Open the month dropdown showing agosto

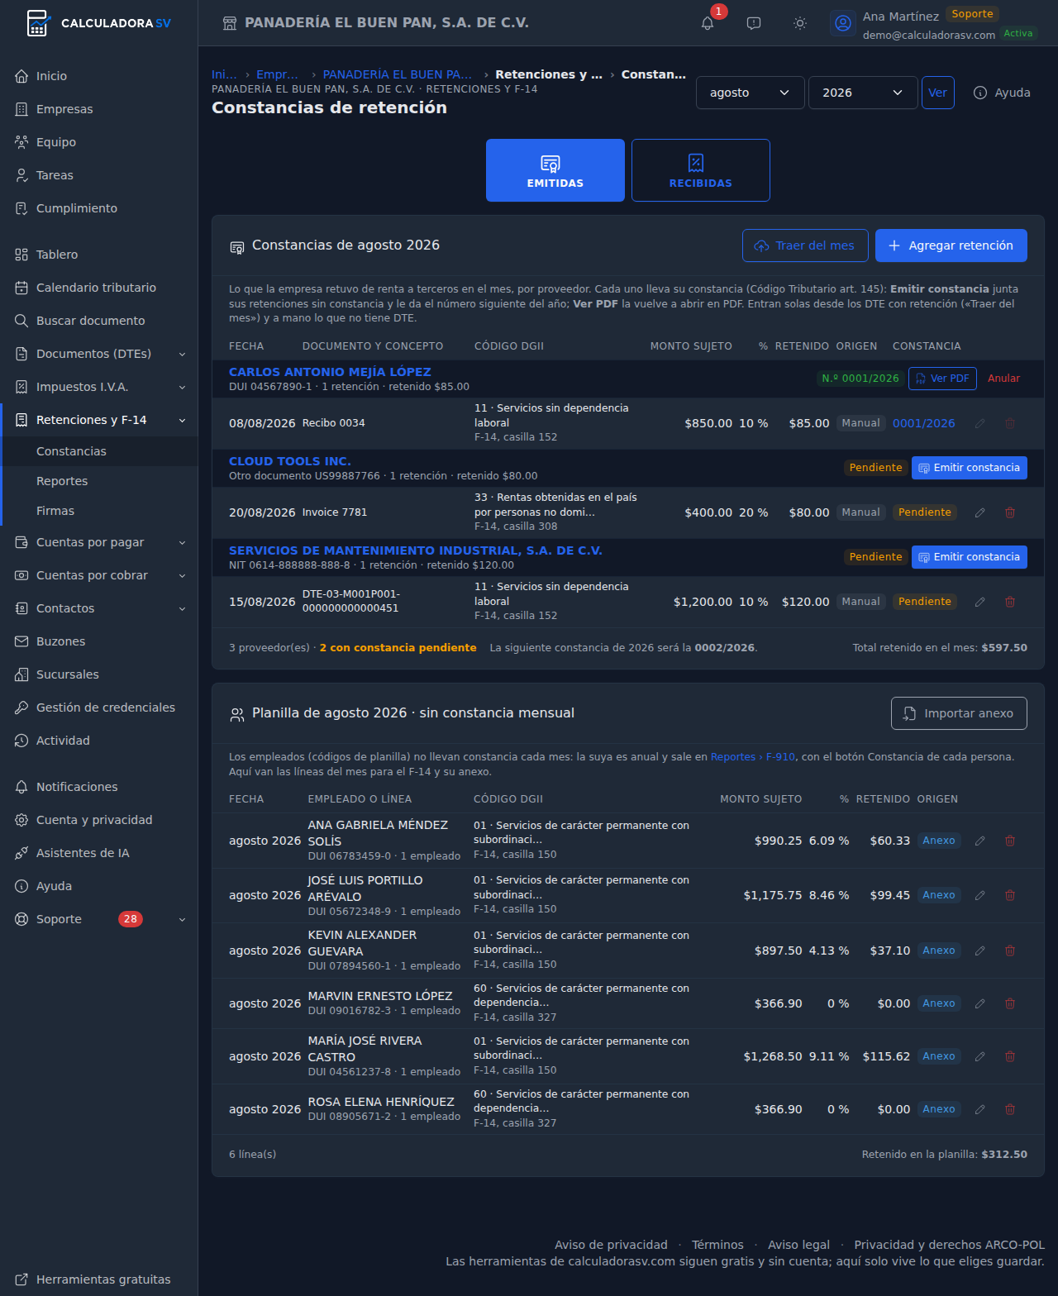click(751, 93)
